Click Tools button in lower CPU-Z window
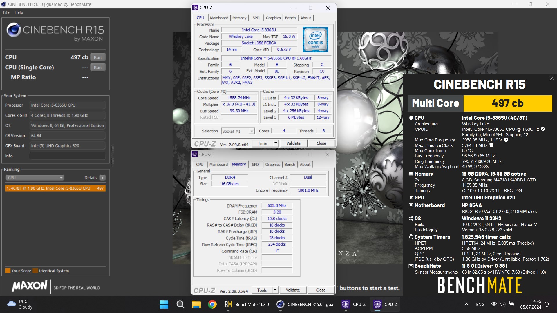The width and height of the screenshot is (557, 313). (x=262, y=290)
